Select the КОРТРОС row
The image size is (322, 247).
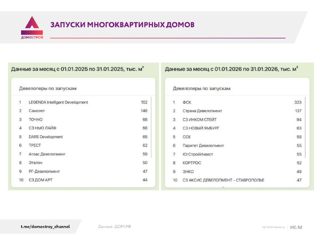tap(237, 163)
